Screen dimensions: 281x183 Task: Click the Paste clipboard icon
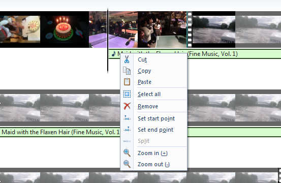pyautogui.click(x=127, y=82)
